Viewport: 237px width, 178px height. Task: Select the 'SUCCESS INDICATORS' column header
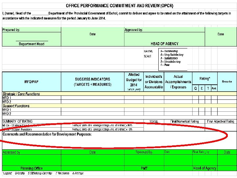[x=92, y=82]
